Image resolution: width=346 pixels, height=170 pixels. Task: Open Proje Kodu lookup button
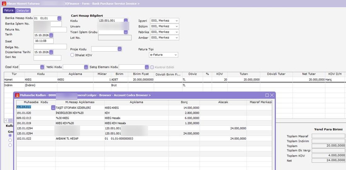pyautogui.click(x=120, y=49)
